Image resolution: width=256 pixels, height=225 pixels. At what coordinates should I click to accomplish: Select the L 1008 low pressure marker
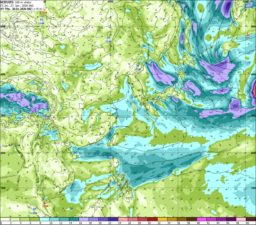coord(45,204)
